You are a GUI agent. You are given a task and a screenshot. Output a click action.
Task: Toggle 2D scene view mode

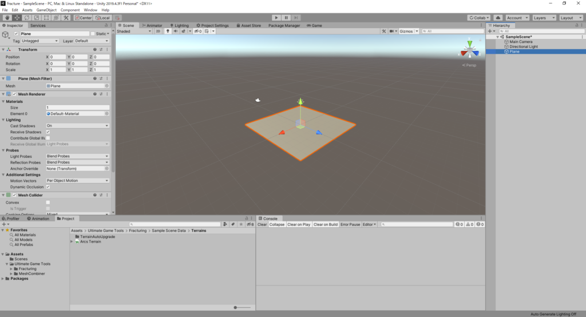(x=158, y=31)
